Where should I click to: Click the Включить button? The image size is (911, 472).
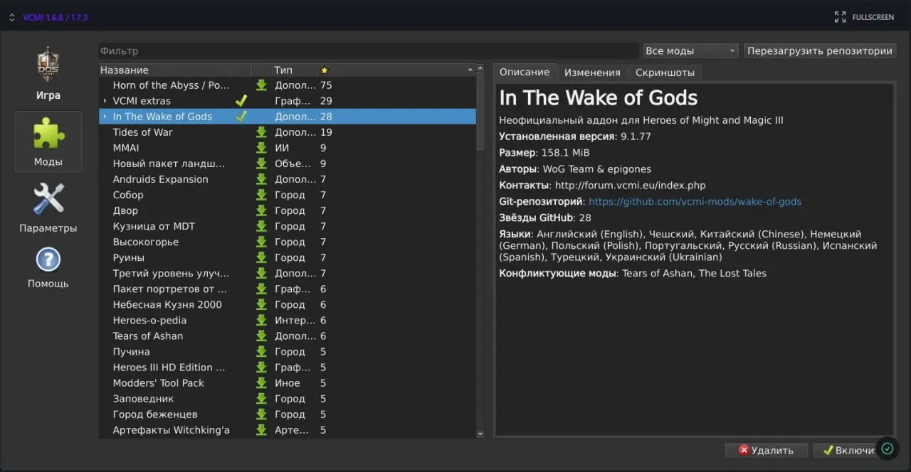[847, 450]
